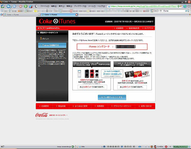Go back with the Back arrow icon
Image resolution: width=191 pixels, height=149 pixels.
tap(9, 6)
